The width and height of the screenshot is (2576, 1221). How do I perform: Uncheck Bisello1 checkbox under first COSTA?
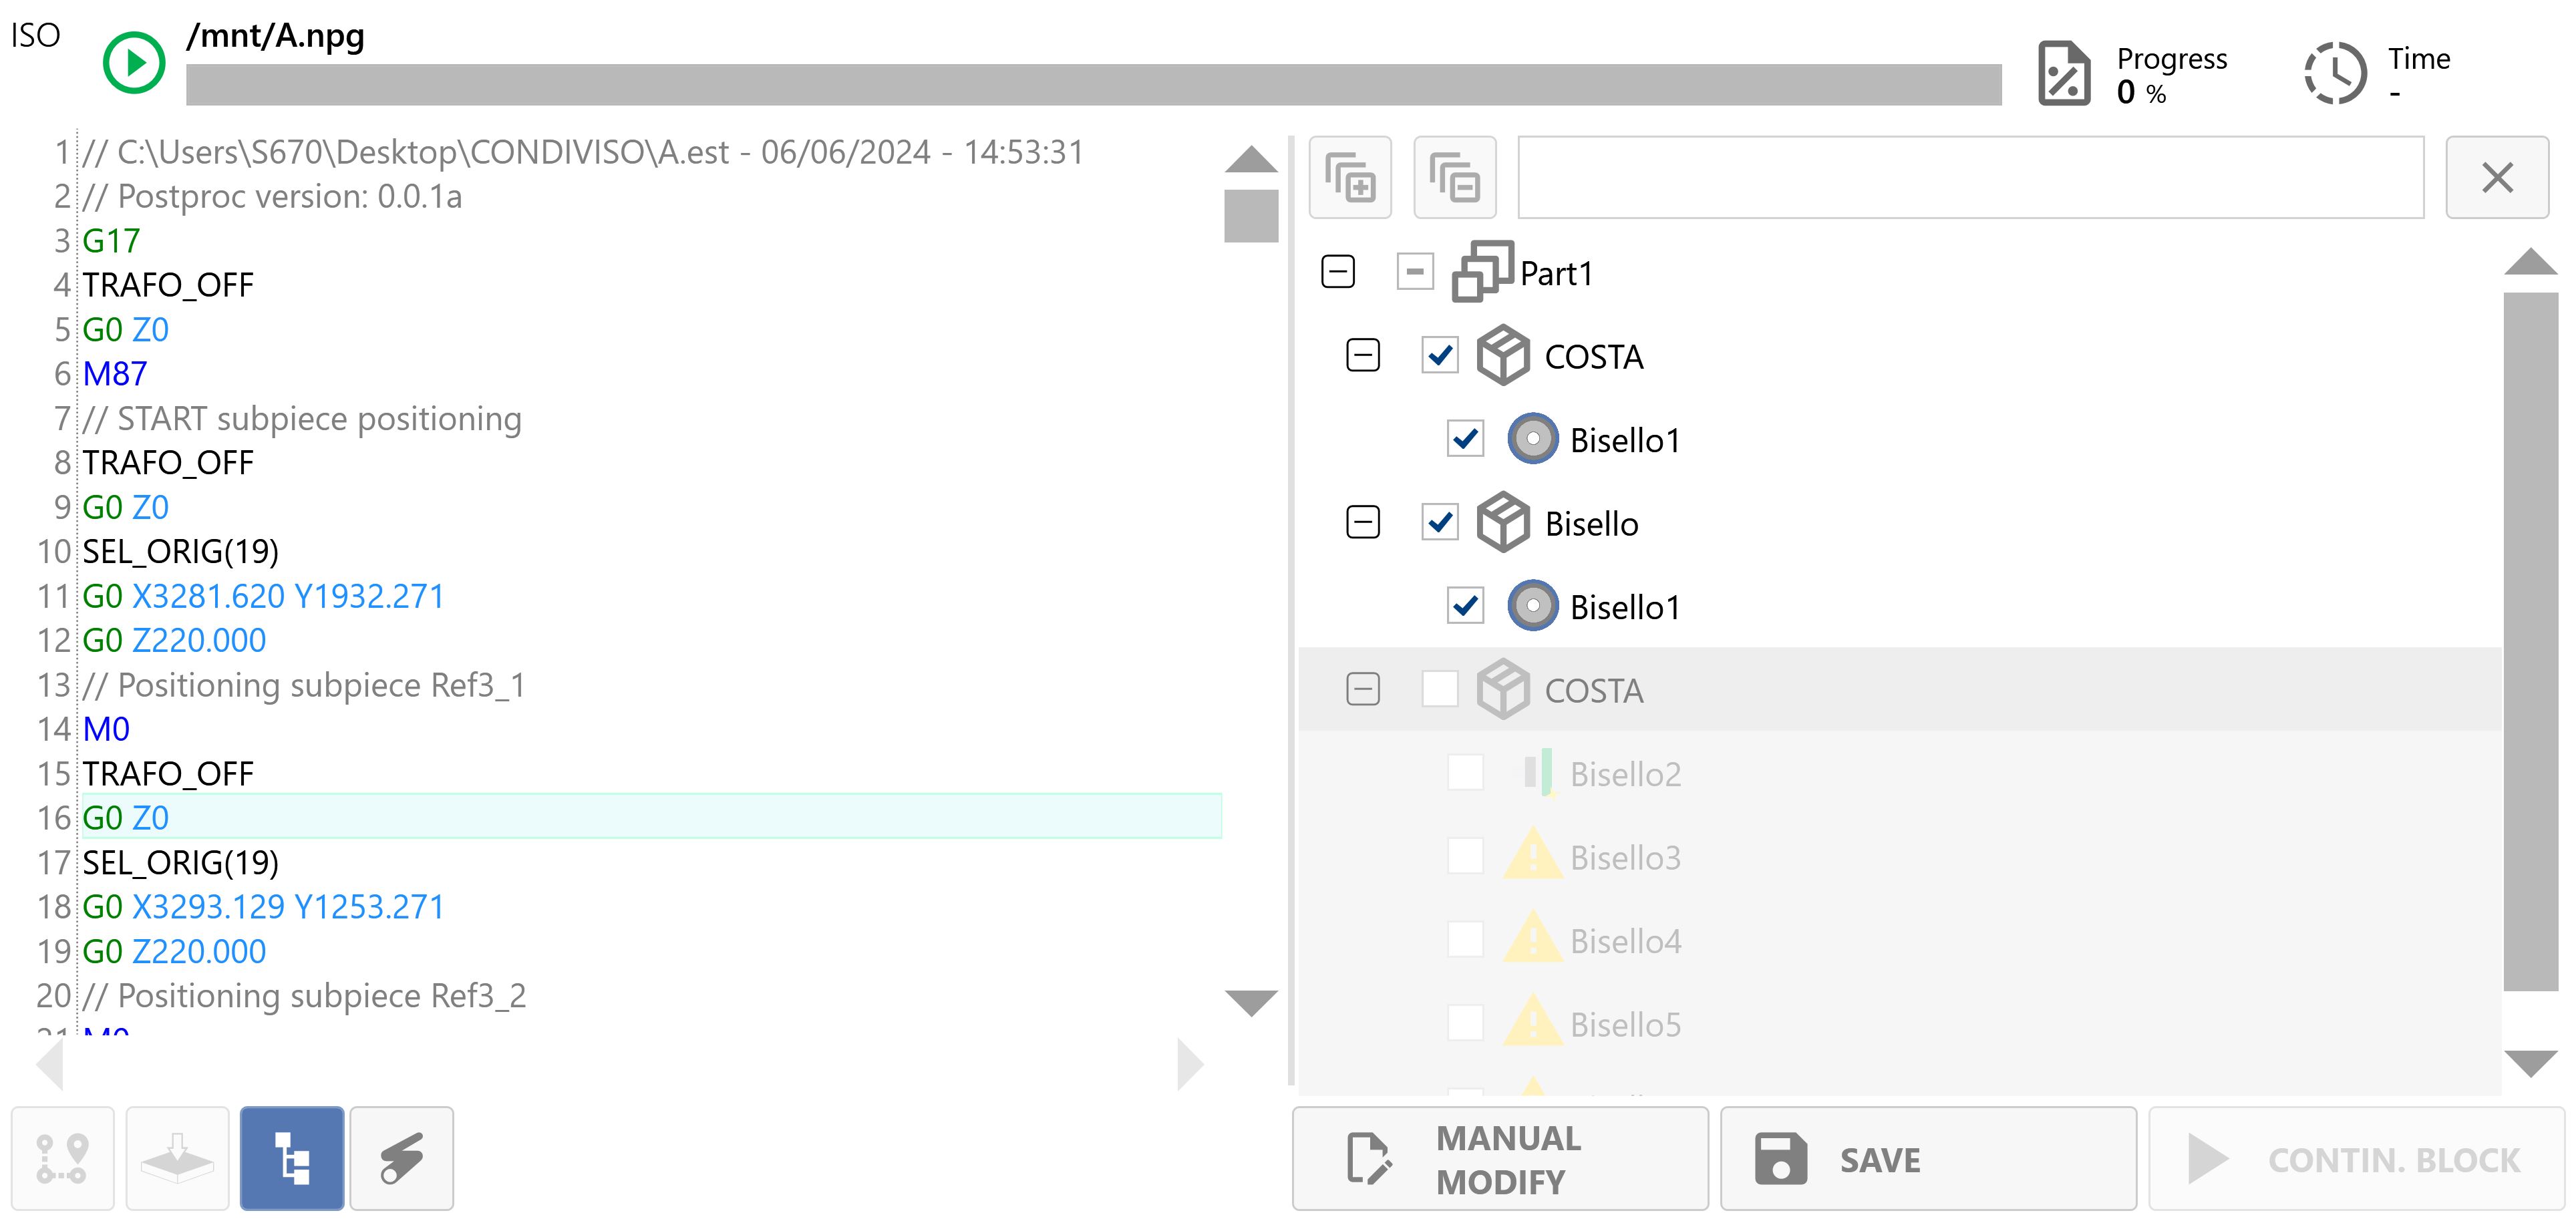pos(1465,439)
